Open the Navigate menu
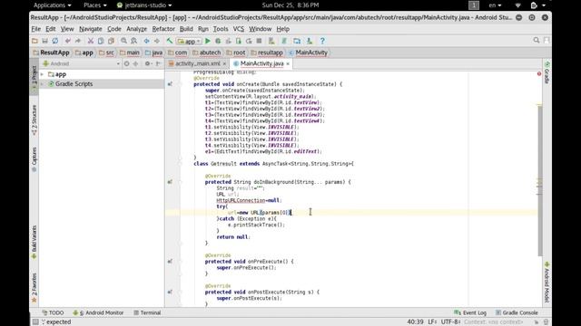Image resolution: width=581 pixels, height=326 pixels. tap(91, 29)
